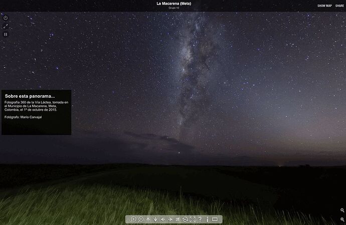Screen dimensions: 346x225
Task: Click the power icon at top left
Action: click(x=6, y=18)
